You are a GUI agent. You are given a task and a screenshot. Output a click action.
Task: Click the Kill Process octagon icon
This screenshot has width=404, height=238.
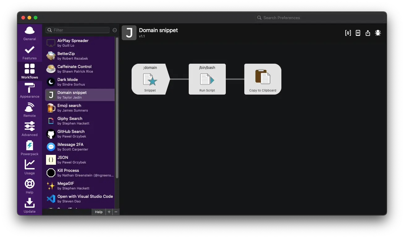pyautogui.click(x=51, y=173)
